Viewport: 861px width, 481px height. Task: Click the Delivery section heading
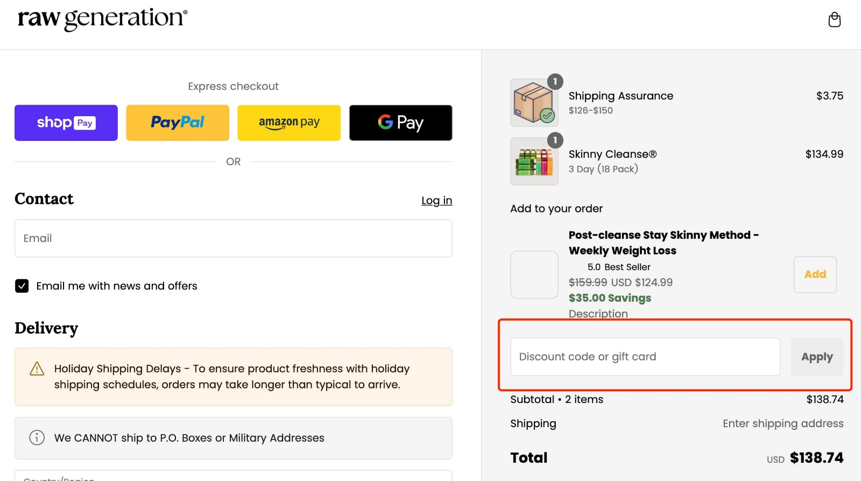(x=46, y=328)
